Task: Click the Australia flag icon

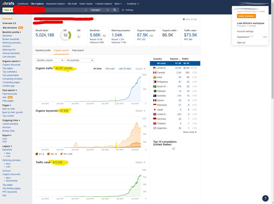Action: (155, 96)
